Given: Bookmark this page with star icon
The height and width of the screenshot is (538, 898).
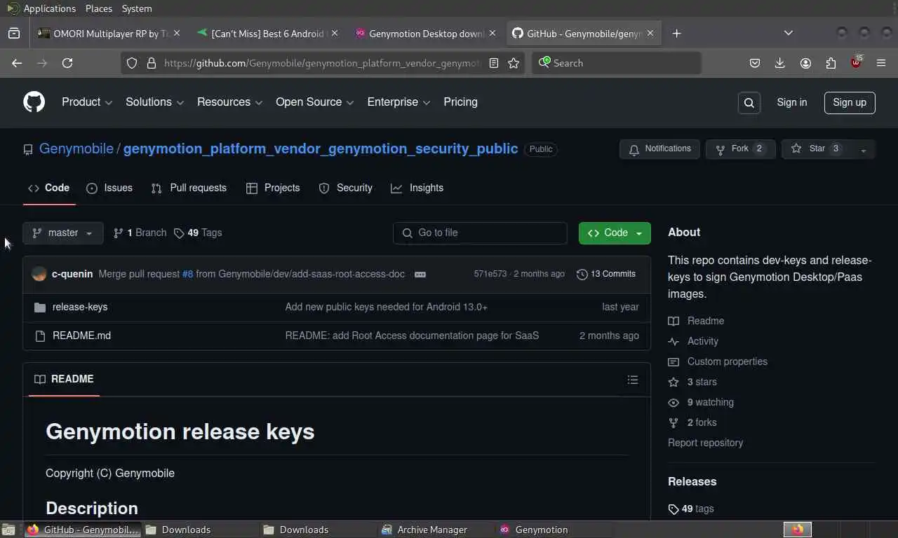Looking at the screenshot, I should pos(514,63).
